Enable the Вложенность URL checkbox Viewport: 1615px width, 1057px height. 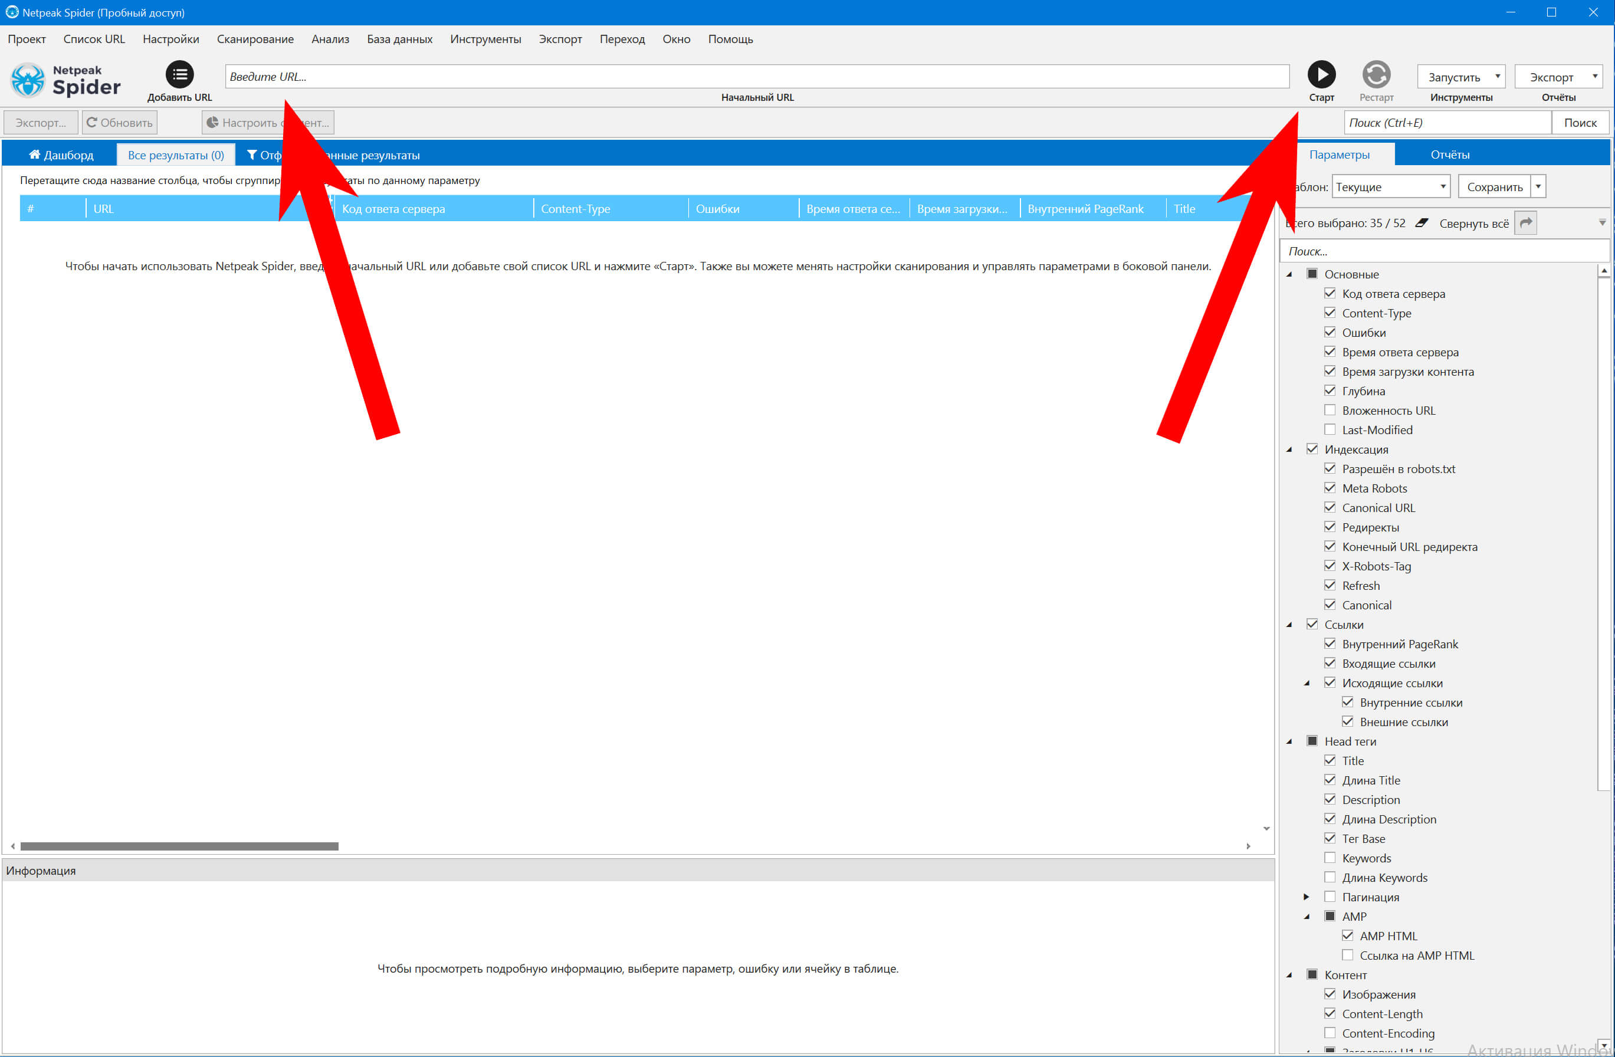[x=1330, y=411]
